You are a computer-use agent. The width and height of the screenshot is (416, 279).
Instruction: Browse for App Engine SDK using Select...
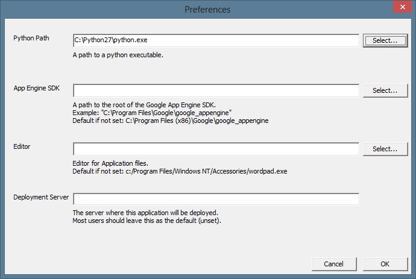(x=385, y=90)
